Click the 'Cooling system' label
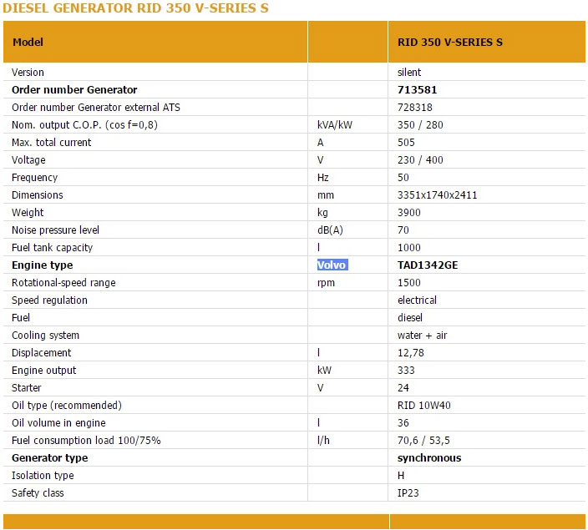This screenshot has height=530, width=588. coord(45,336)
